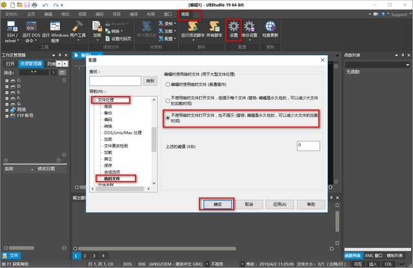Viewport: 413px width, 268px height.
Task: Click the search input field in Configuration
Action: point(115,81)
